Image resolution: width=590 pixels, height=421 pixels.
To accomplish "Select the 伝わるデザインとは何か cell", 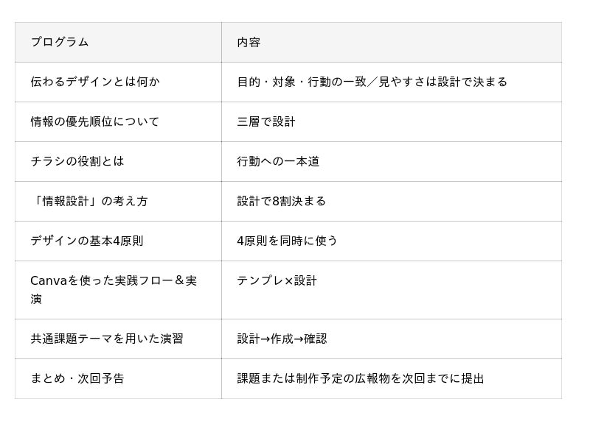I will pos(94,82).
